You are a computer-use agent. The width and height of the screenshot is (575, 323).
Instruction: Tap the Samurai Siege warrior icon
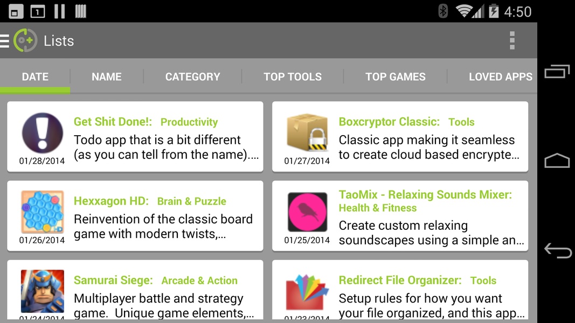click(x=42, y=291)
